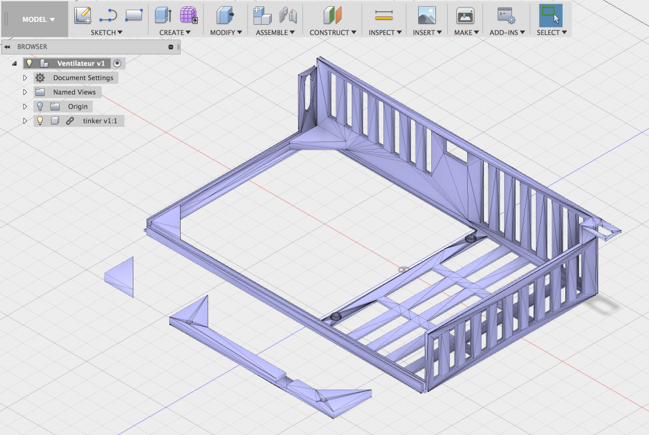Screen dimensions: 649x435
Task: Click the Joint tool icon
Action: pyautogui.click(x=288, y=15)
